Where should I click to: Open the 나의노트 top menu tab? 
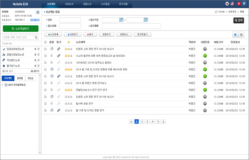click(x=69, y=4)
